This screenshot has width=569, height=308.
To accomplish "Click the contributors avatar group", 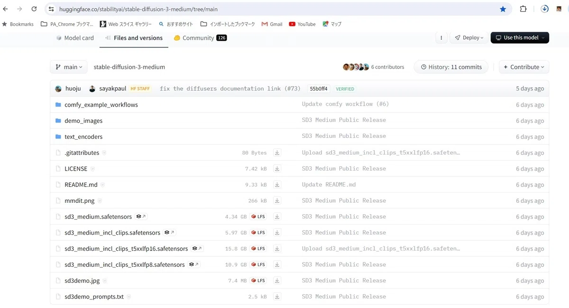I will [356, 67].
